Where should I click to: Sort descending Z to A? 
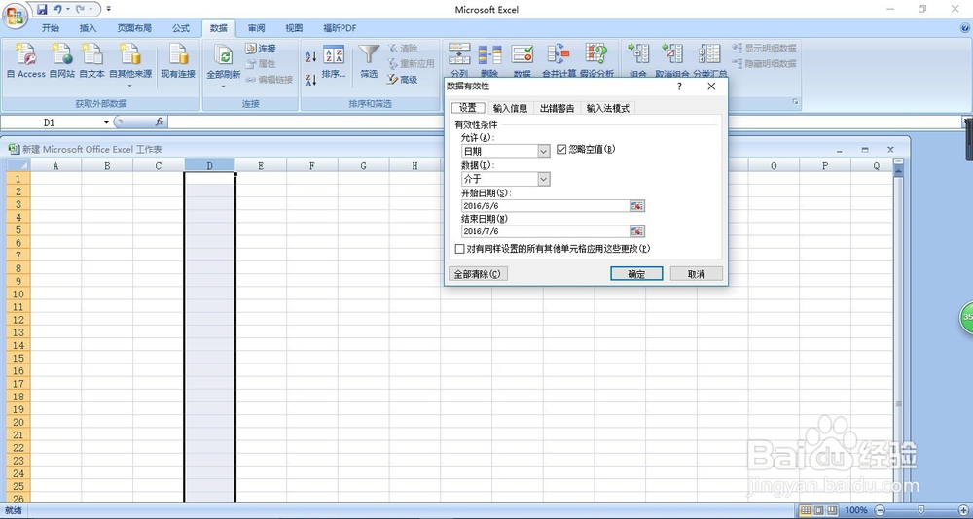pos(311,80)
